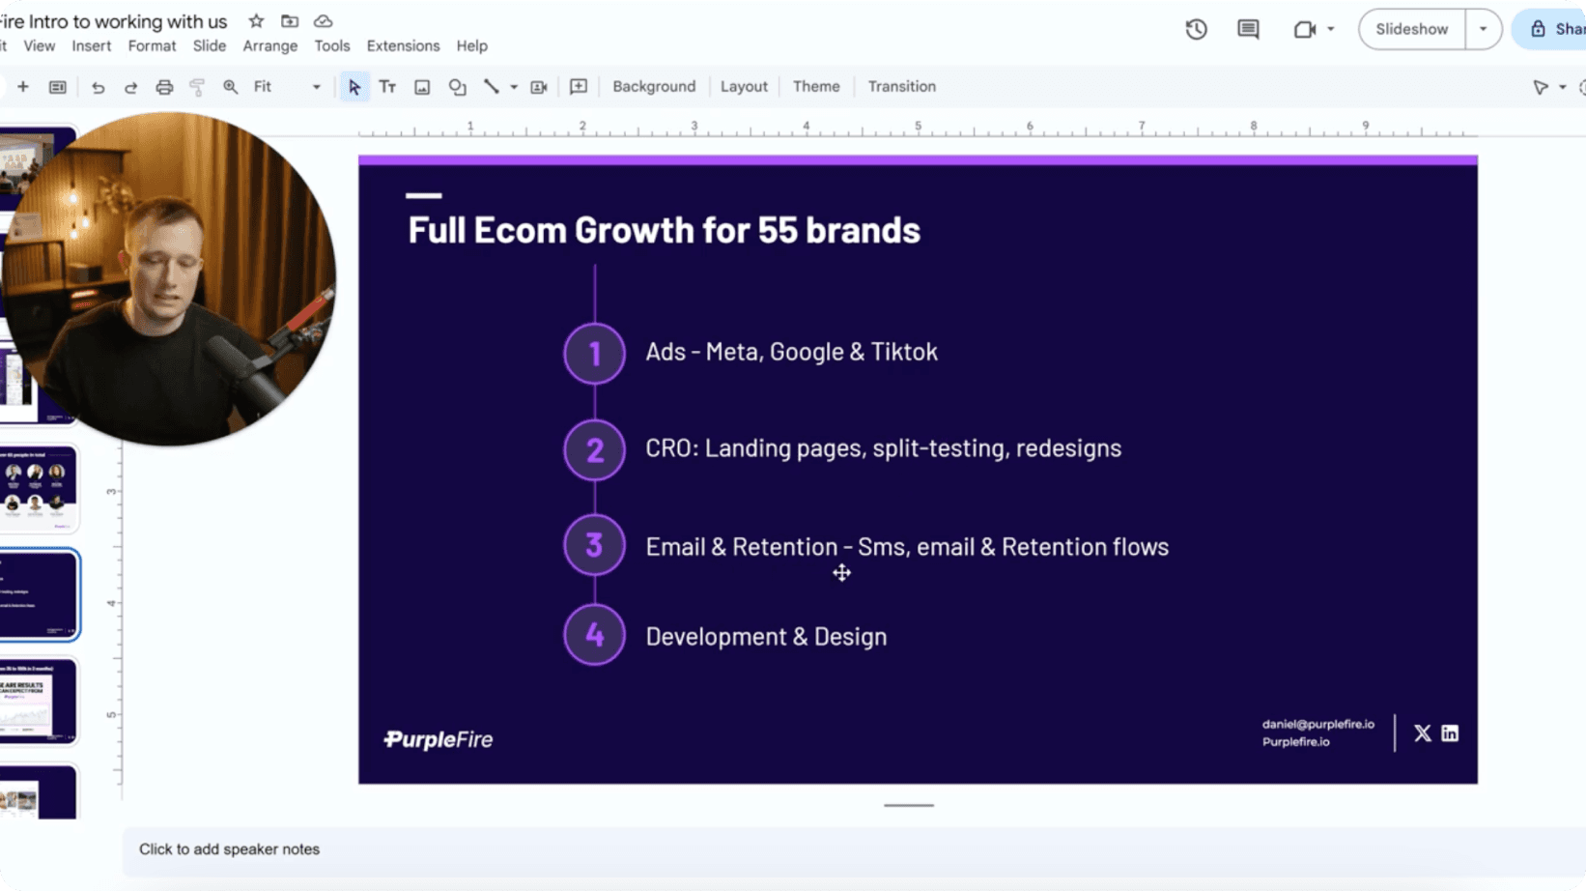Expand pointer options arrow at toolbar right
This screenshot has width=1586, height=891.
click(1563, 87)
